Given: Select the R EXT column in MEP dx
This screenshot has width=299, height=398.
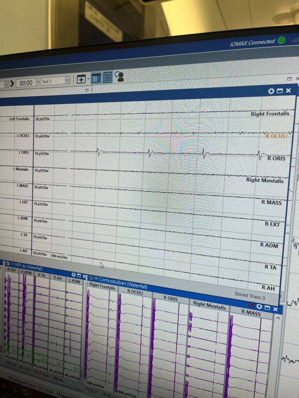Looking at the screenshot, I should click(x=11, y=270).
